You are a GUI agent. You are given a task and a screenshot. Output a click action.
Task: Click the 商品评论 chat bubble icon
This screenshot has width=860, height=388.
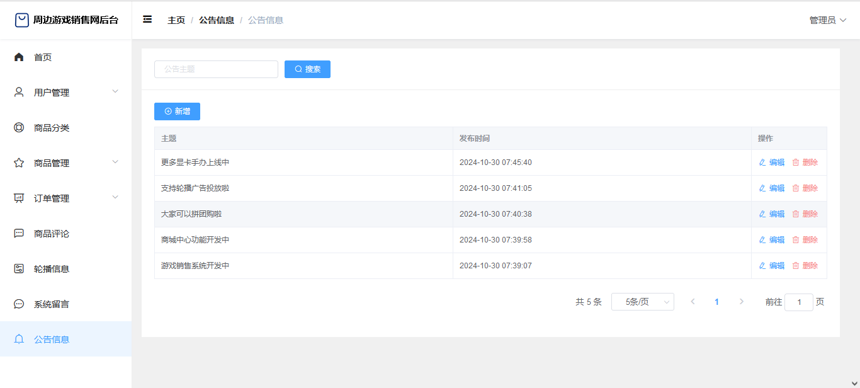point(19,234)
